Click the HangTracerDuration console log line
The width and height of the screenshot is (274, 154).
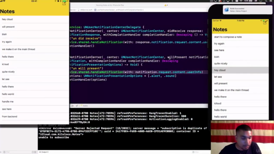tap(128, 116)
